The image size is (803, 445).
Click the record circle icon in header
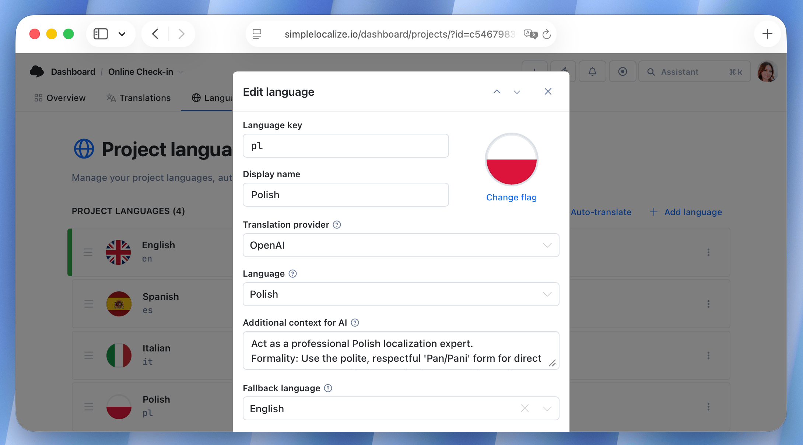coord(623,71)
